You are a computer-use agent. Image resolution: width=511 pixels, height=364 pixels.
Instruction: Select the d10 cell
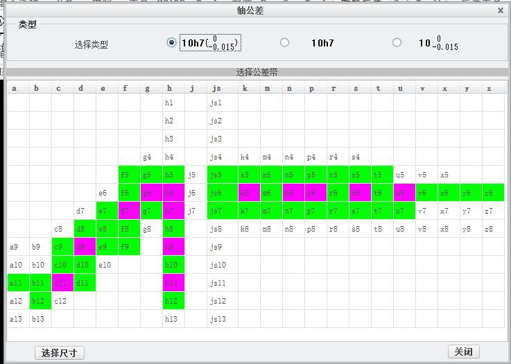coord(85,265)
